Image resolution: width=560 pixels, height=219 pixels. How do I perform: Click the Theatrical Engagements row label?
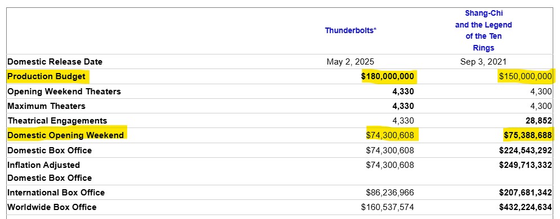(57, 121)
